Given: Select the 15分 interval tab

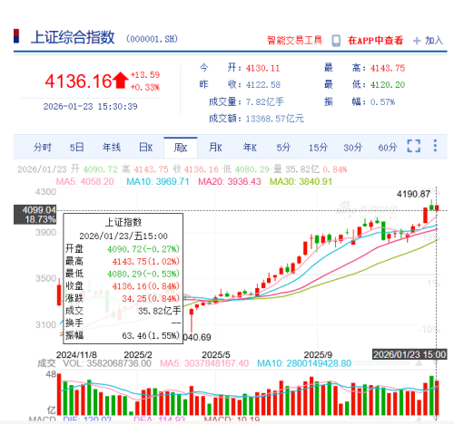Looking at the screenshot, I should (x=318, y=148).
